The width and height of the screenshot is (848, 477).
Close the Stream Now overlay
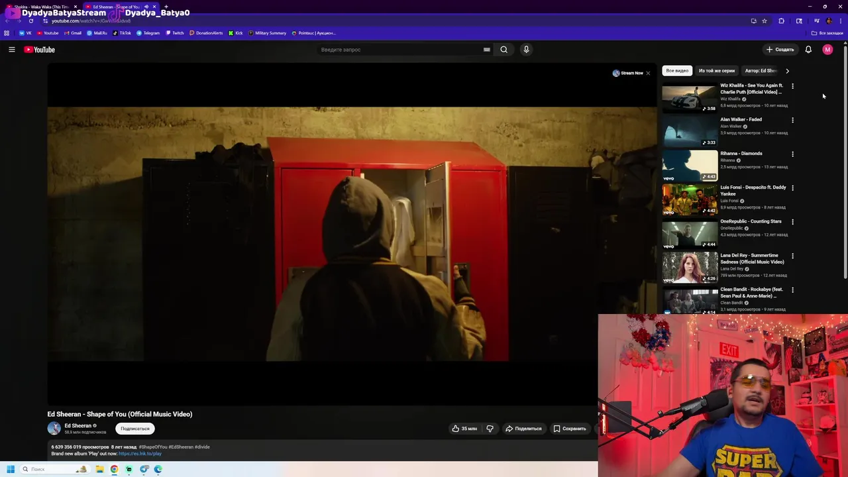coord(648,73)
